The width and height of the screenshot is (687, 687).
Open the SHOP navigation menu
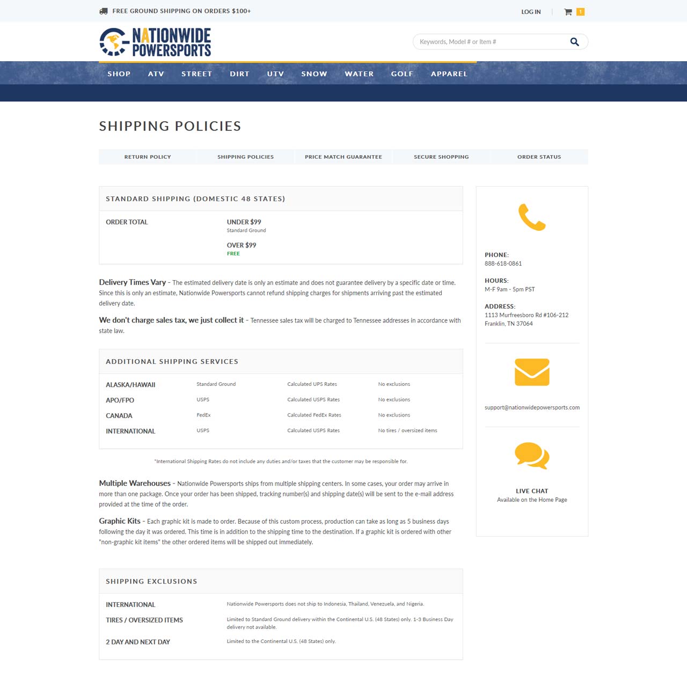pyautogui.click(x=119, y=74)
